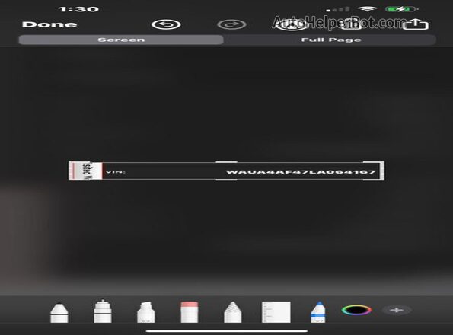The height and width of the screenshot is (335, 453).
Task: Select the Marker tool
Action: (x=103, y=311)
